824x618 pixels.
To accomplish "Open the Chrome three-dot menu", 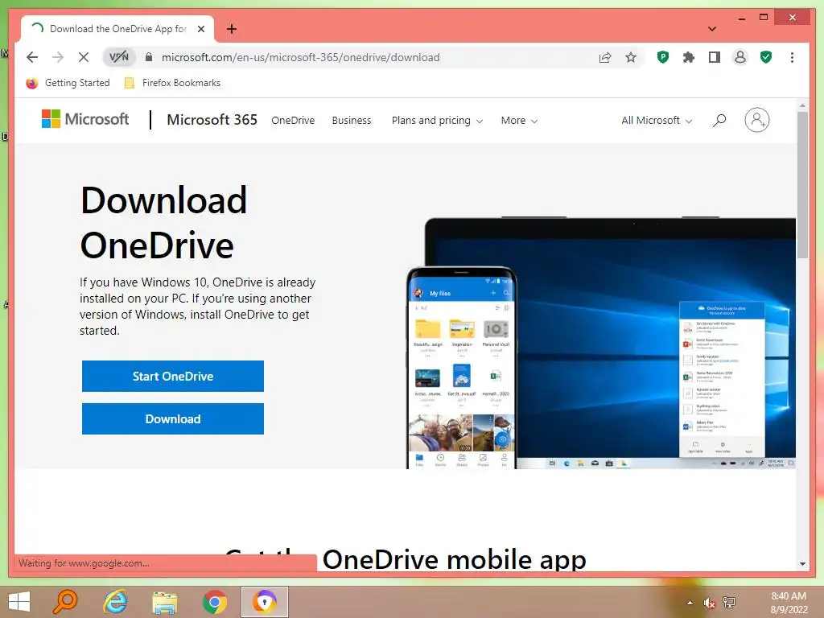I will 792,57.
